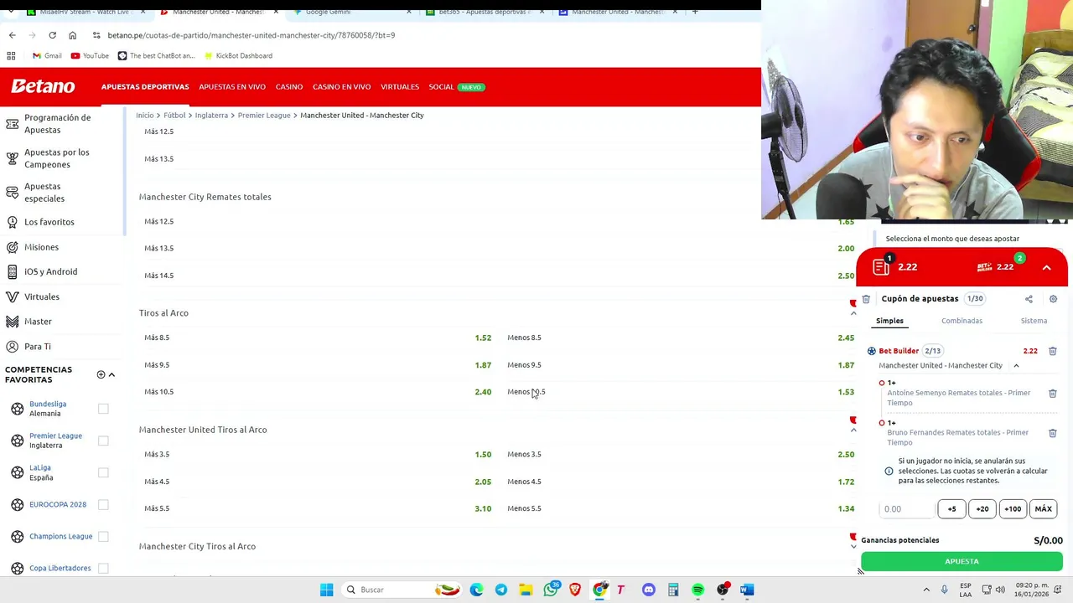Open Spotify from taskbar
The width and height of the screenshot is (1073, 603).
[x=698, y=590]
